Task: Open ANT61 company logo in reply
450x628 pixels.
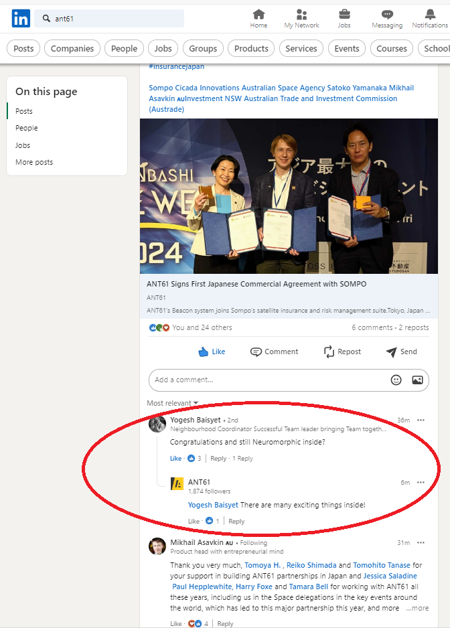Action: [x=177, y=484]
